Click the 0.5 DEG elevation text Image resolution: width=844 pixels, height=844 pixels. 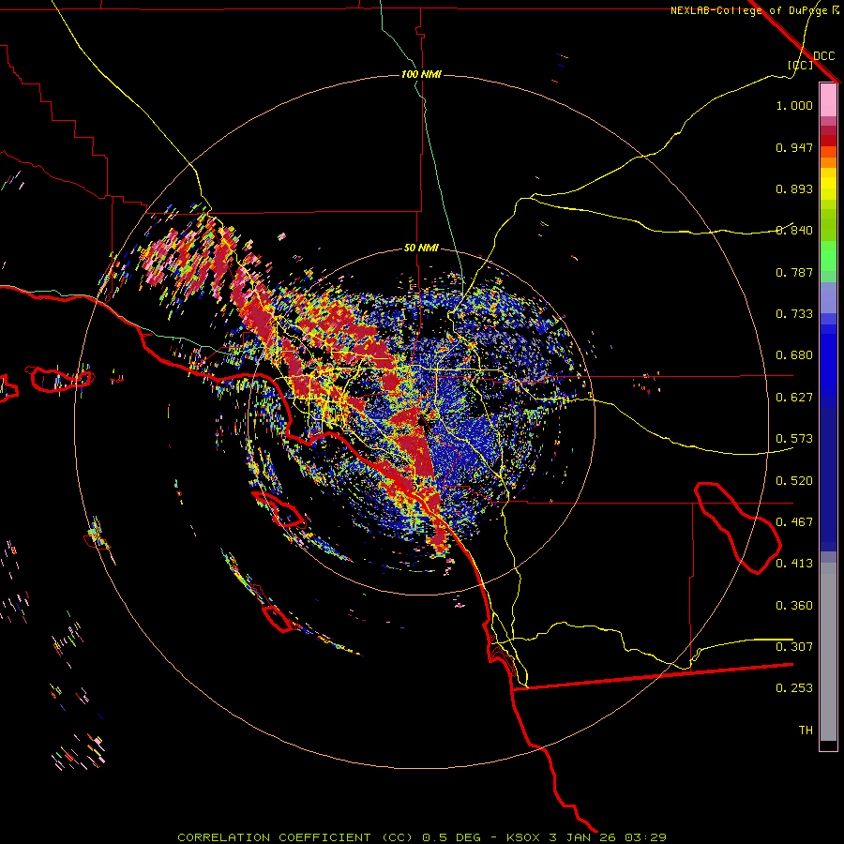451,837
